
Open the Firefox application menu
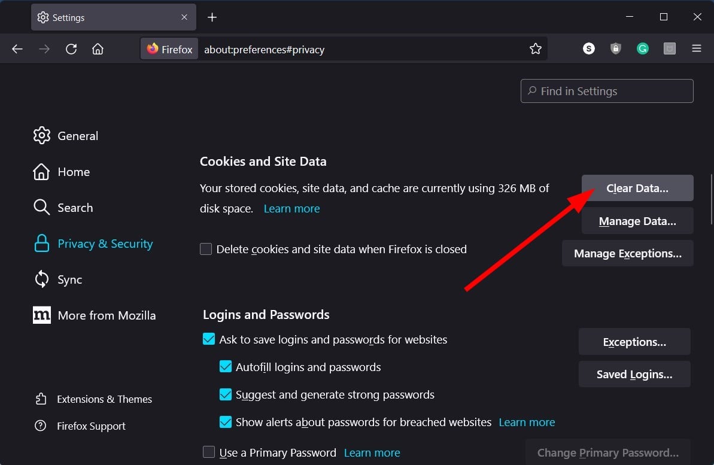coord(696,48)
